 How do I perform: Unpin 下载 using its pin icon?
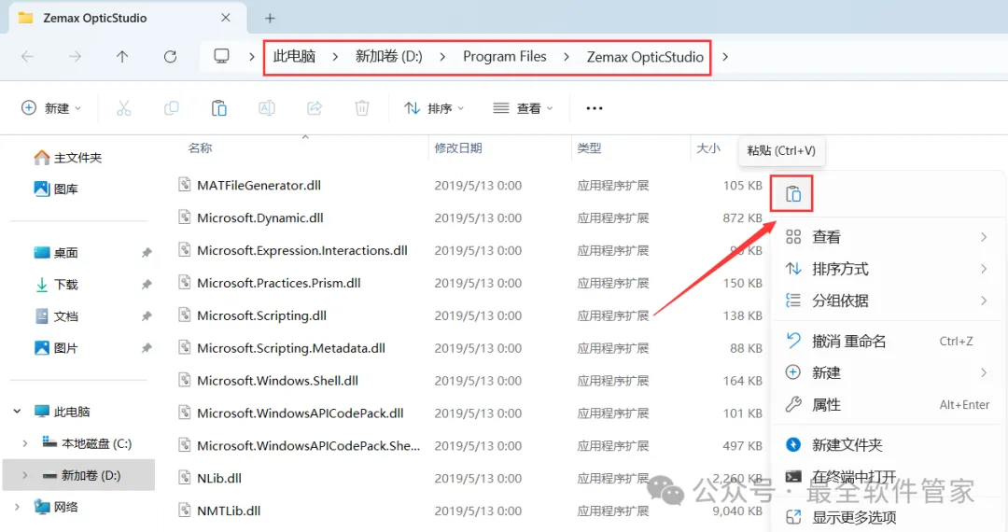[147, 284]
